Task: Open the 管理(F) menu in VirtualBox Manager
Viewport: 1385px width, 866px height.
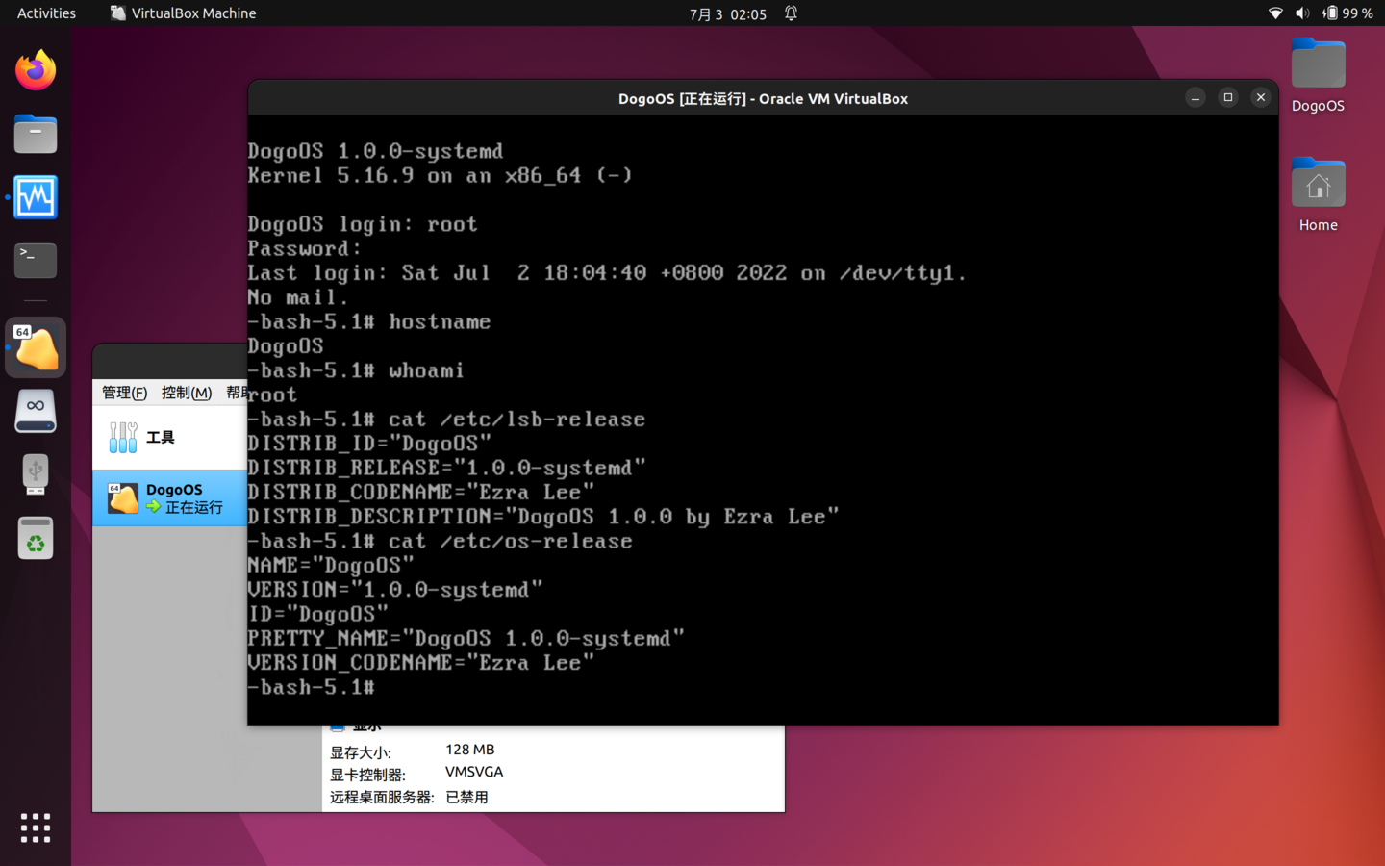Action: [125, 393]
